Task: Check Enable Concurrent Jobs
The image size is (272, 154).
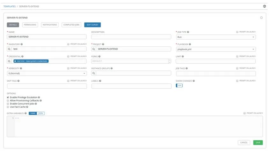Action: point(8,104)
